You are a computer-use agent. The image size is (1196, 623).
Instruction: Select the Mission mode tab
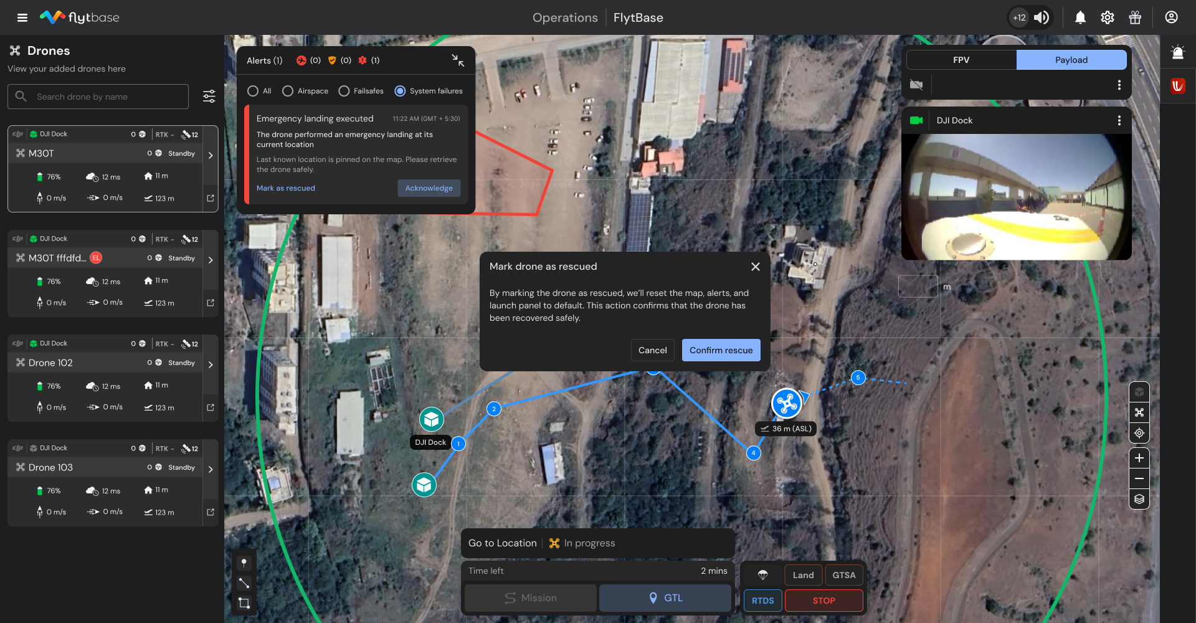[x=531, y=598]
